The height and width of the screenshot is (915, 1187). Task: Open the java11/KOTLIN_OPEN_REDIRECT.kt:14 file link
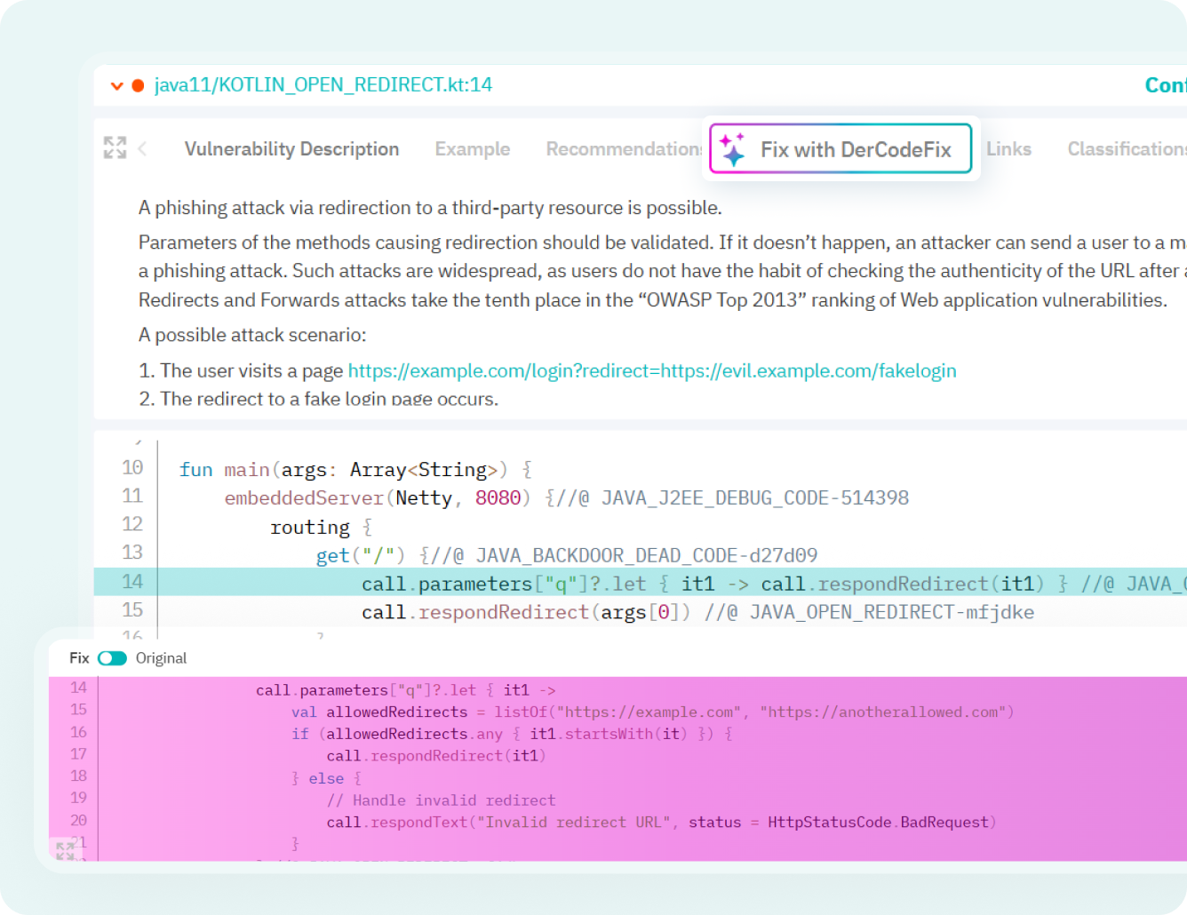pyautogui.click(x=323, y=85)
